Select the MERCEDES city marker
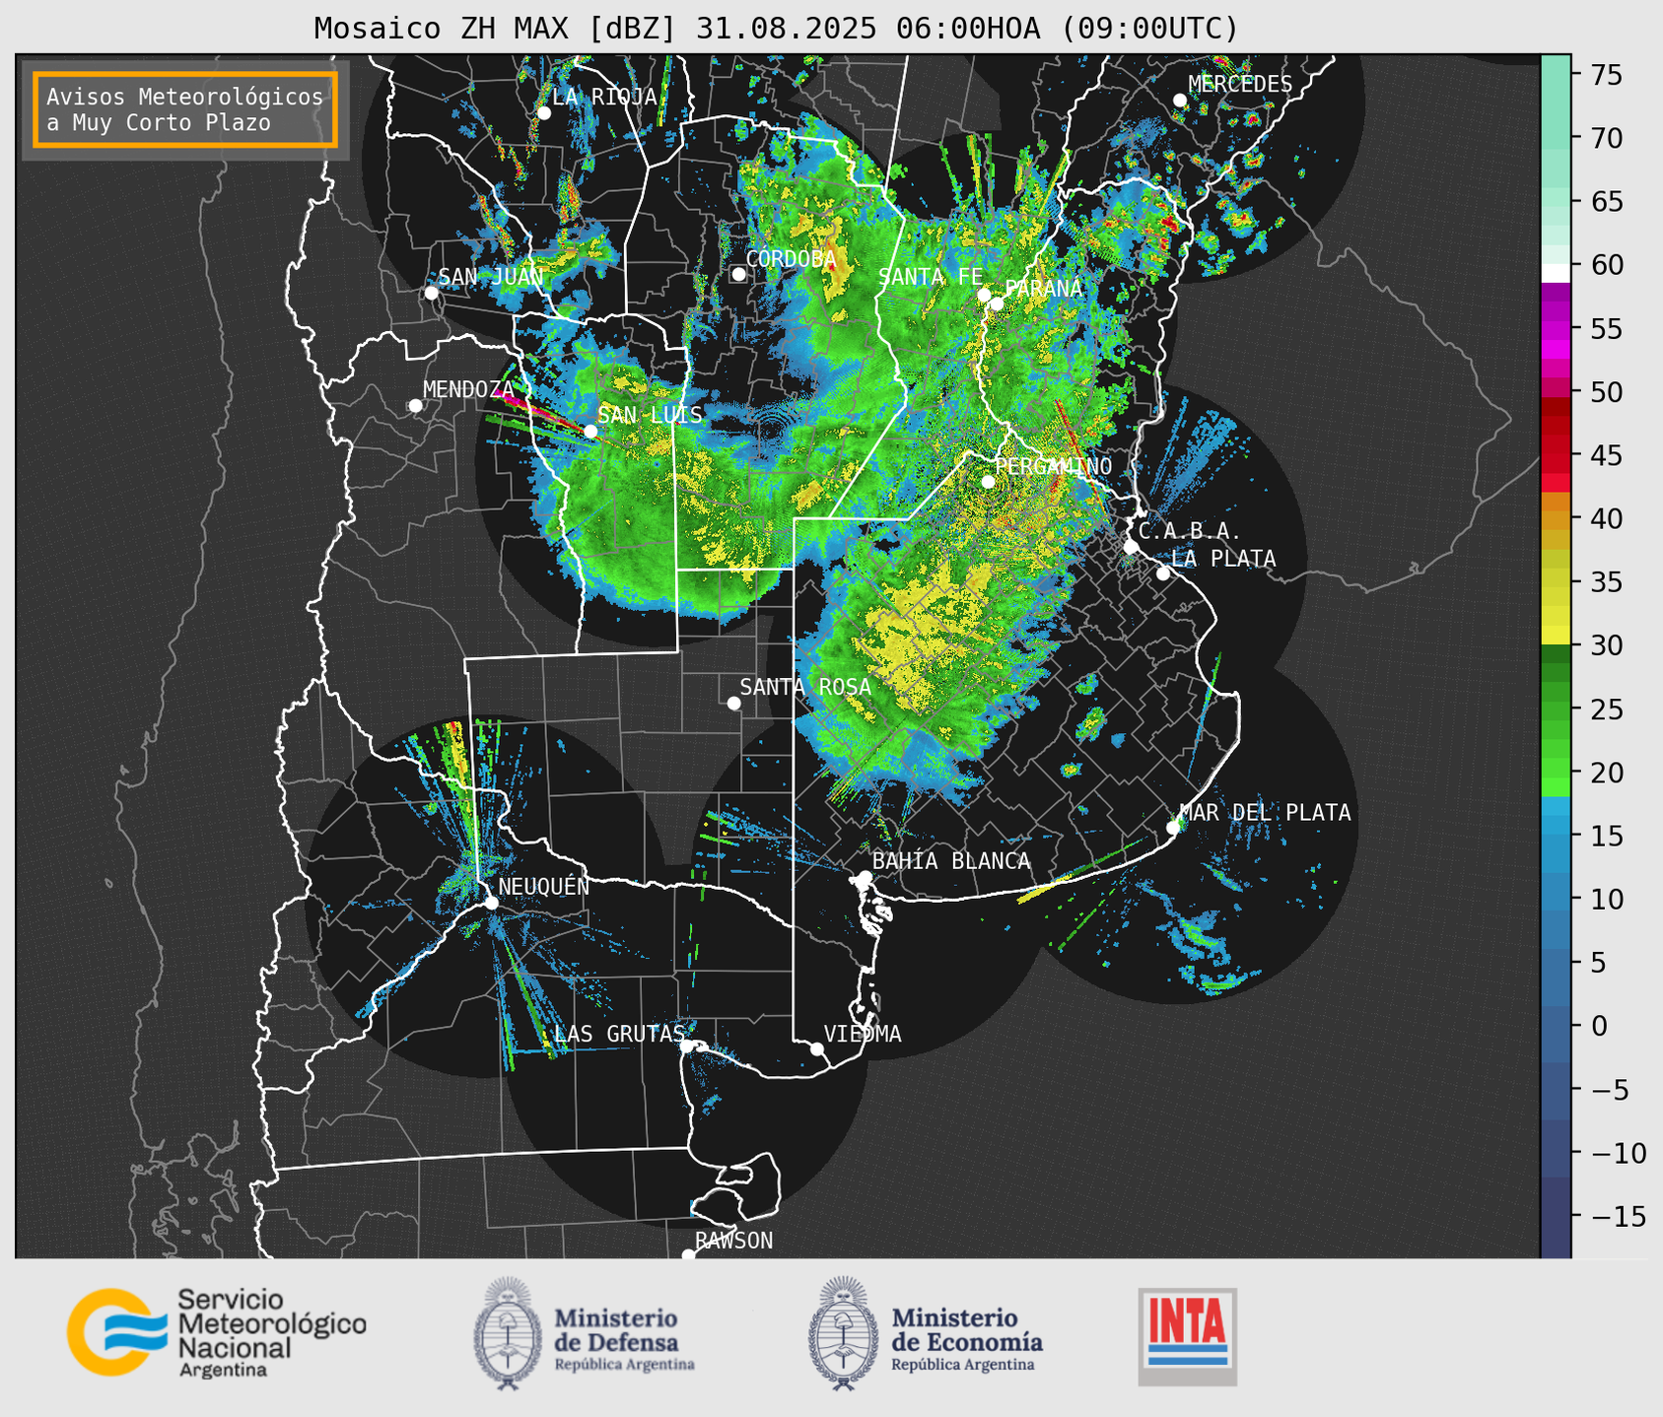Screen dimensions: 1663x1417 pyautogui.click(x=1180, y=101)
